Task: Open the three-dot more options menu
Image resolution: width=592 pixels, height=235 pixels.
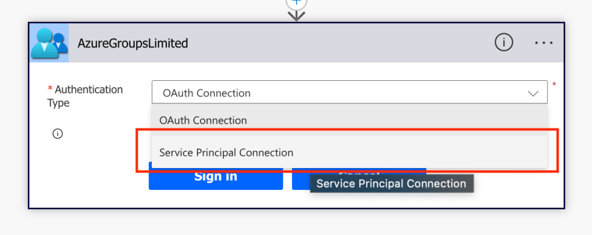Action: coord(544,43)
